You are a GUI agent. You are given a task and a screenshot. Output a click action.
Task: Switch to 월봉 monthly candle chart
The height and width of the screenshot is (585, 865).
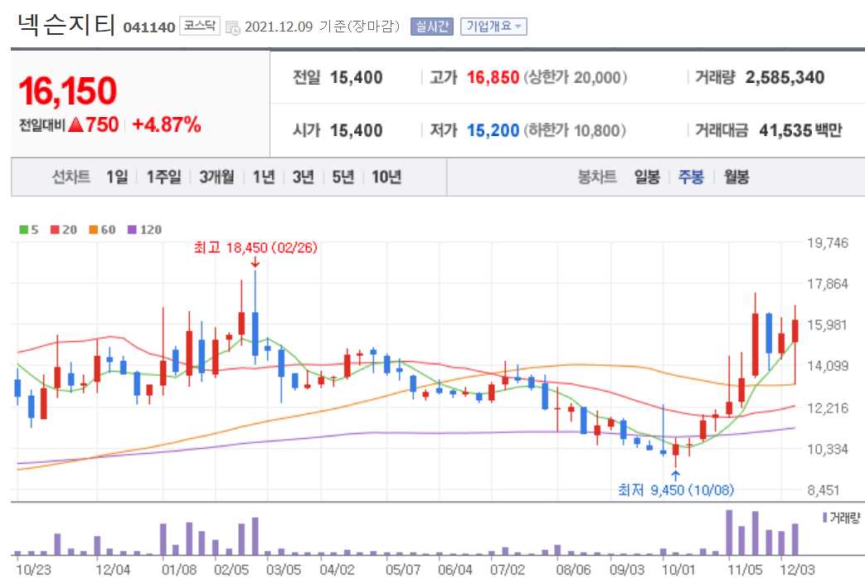pos(736,177)
